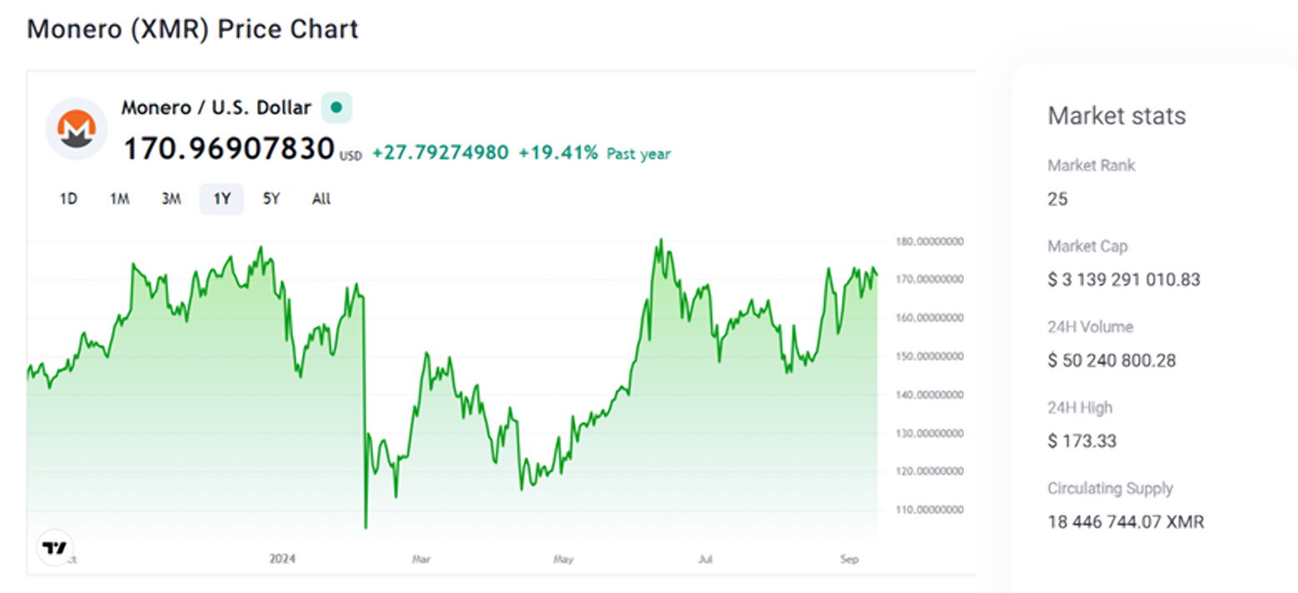
Task: Click the +19.41% change label
Action: 558,153
